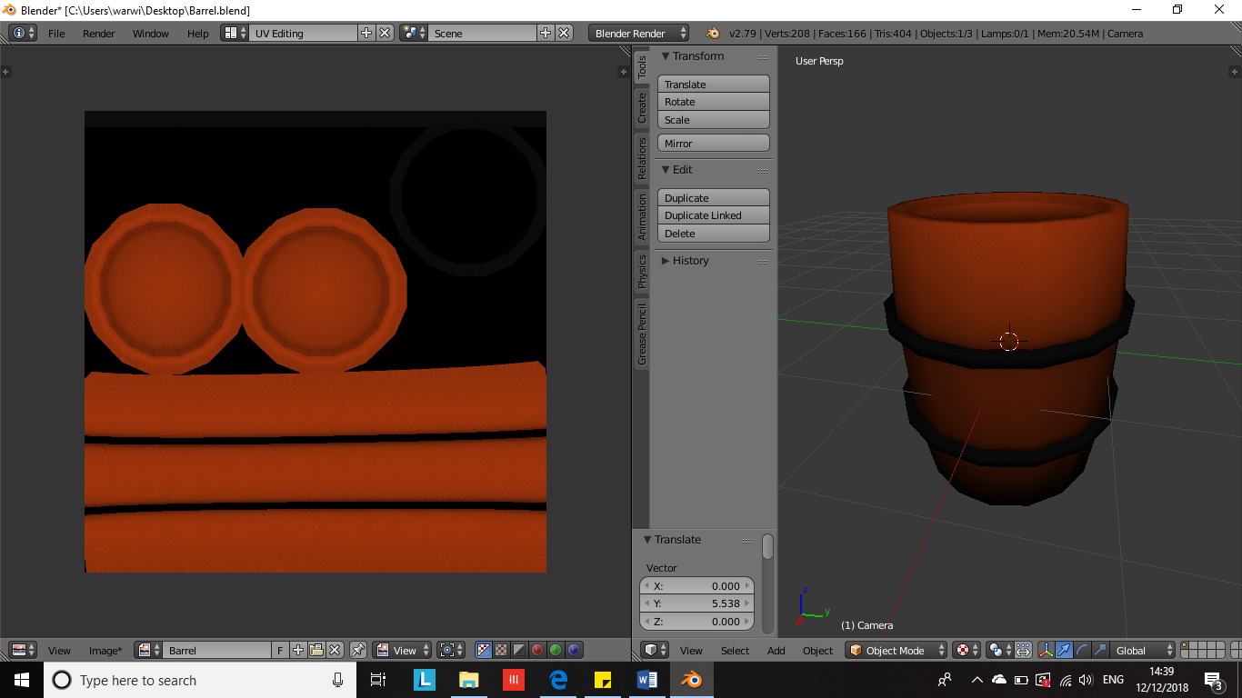Pin the image in UV editor
The image size is (1242, 698).
pos(358,650)
